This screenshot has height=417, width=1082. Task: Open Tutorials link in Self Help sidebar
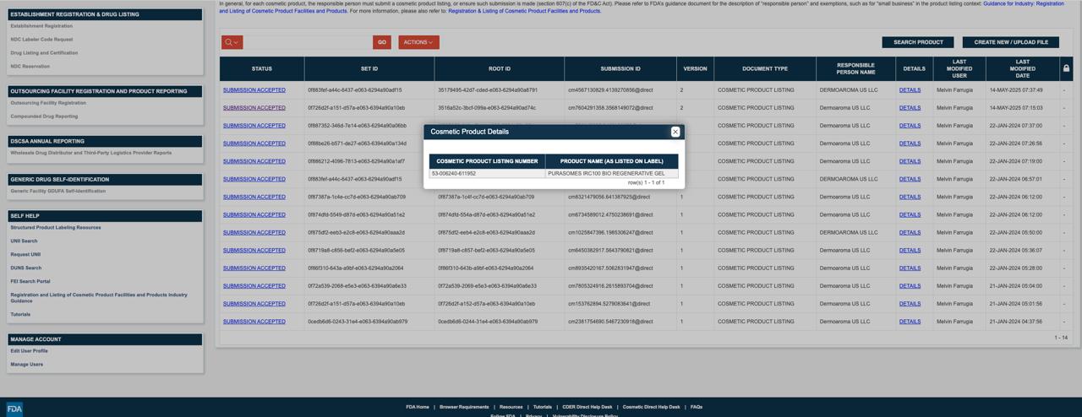pyautogui.click(x=20, y=315)
